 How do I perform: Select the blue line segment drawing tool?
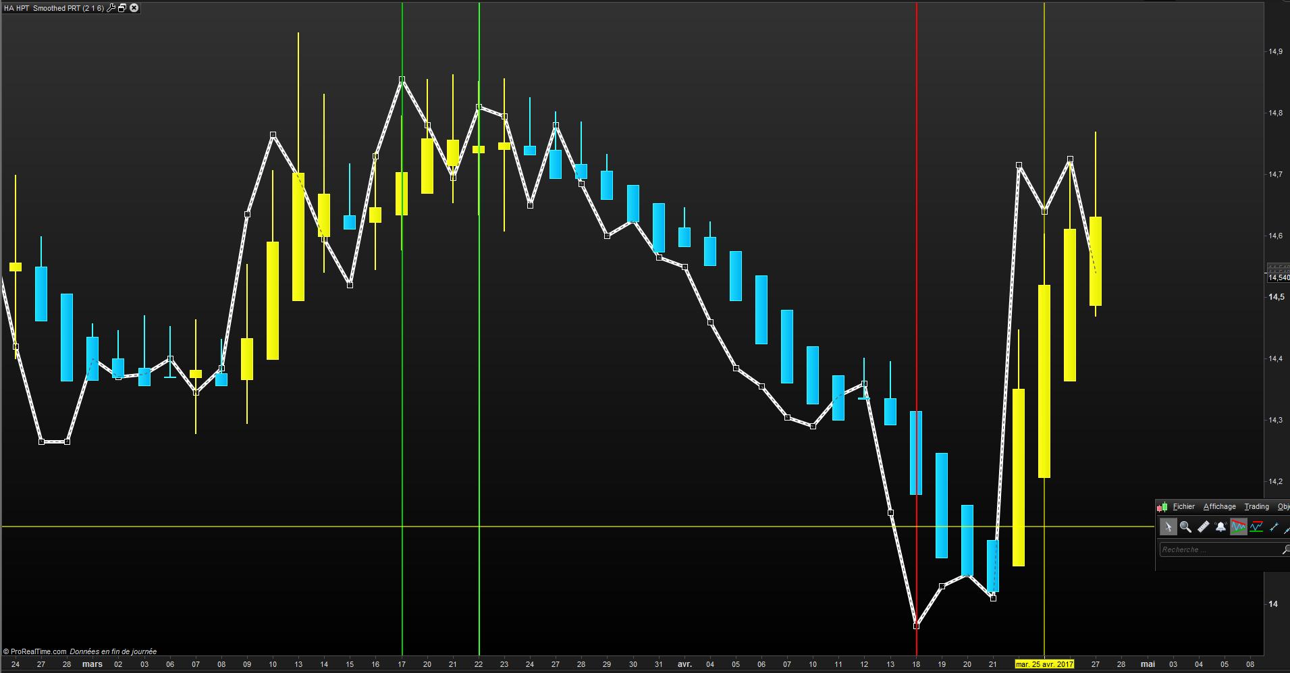[x=1274, y=527]
